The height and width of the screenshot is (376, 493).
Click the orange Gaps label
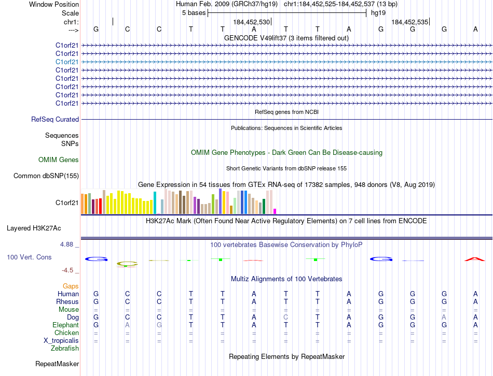[71, 286]
